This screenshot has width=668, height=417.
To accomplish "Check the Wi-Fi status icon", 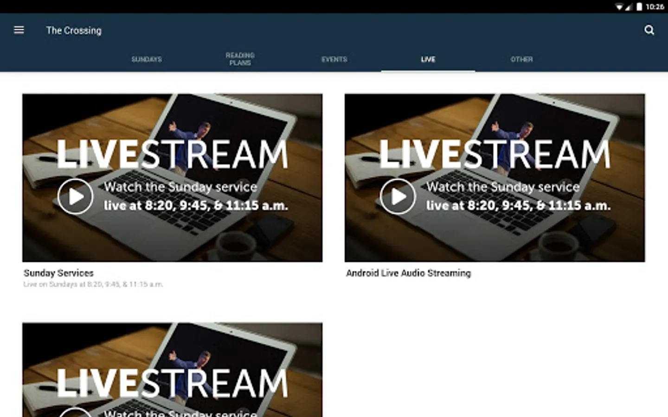I will click(619, 7).
